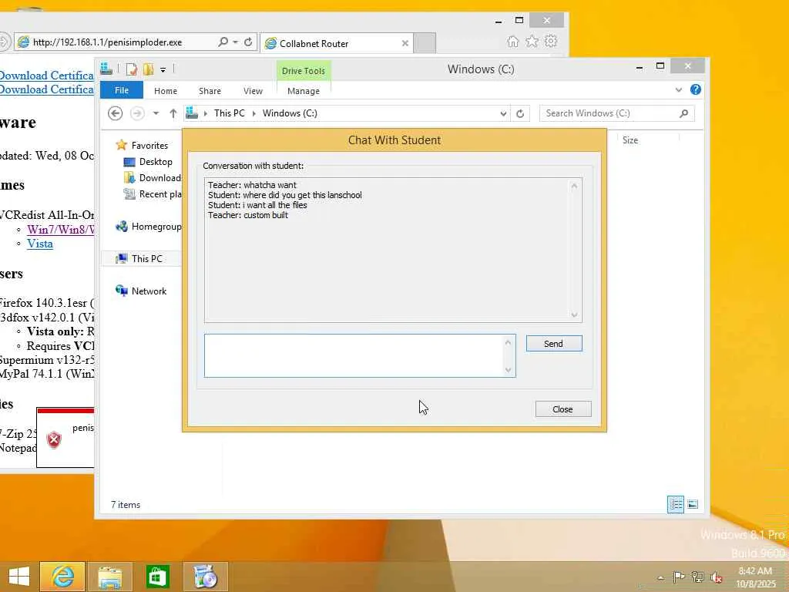
Task: Open Explorer Help question mark icon
Action: coord(696,89)
